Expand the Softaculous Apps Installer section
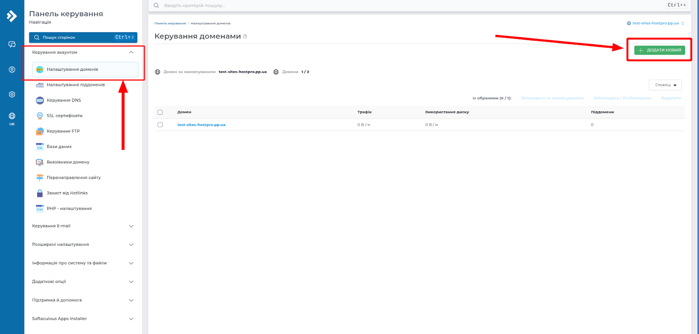Viewport: 699px width, 334px height. [131, 319]
